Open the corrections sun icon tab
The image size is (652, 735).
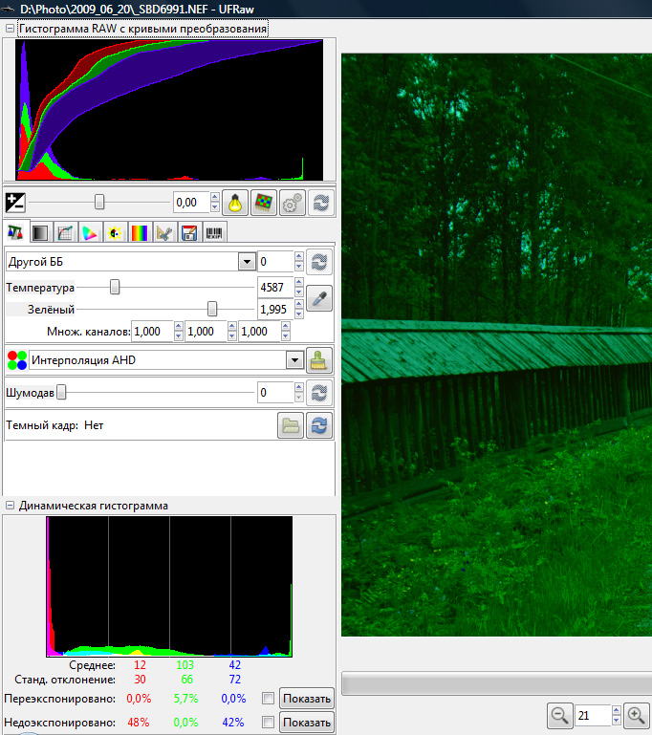click(x=115, y=232)
